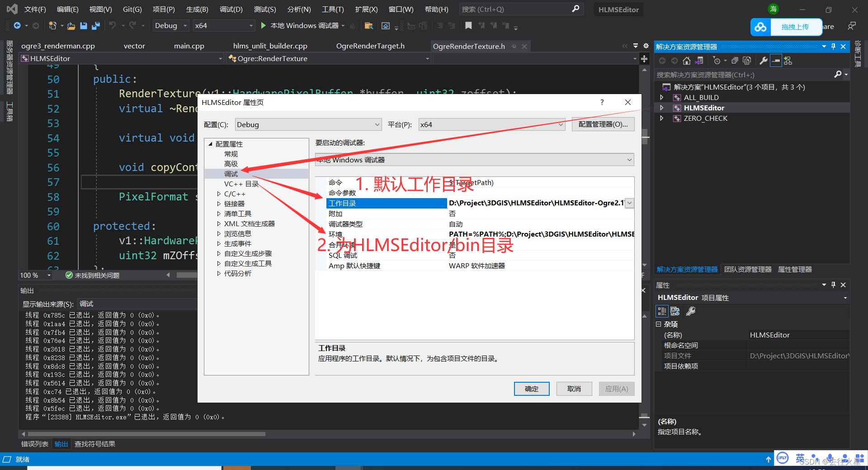Open the 生成(B) menu

coord(197,9)
